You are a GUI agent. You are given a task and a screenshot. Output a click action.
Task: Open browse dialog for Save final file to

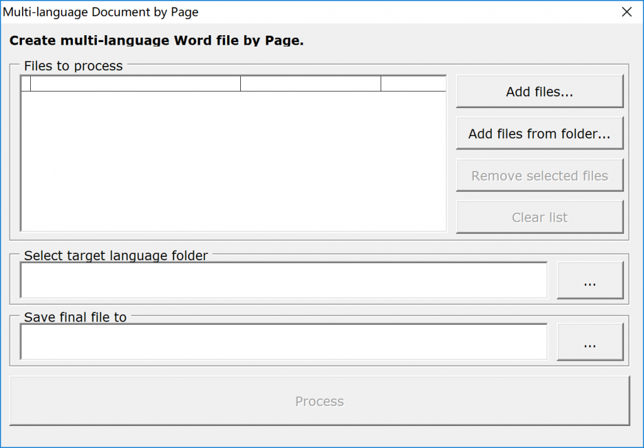589,342
